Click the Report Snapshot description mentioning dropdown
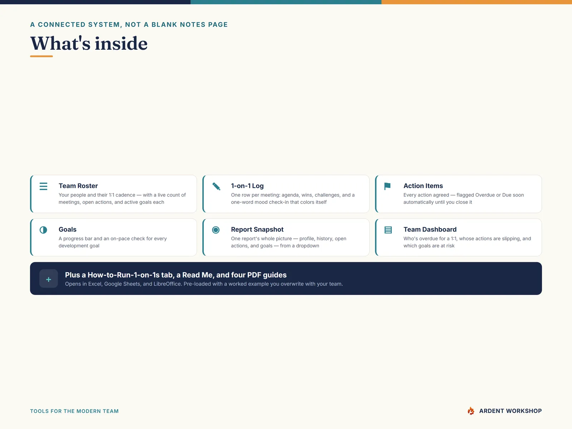 [289, 242]
